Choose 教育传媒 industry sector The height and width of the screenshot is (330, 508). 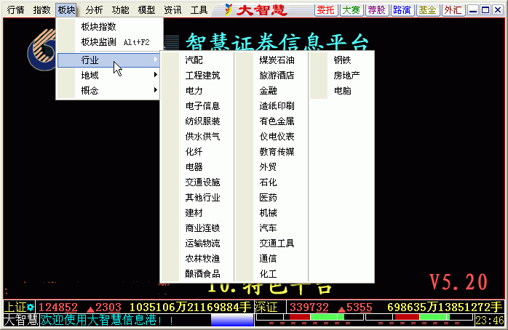[271, 152]
